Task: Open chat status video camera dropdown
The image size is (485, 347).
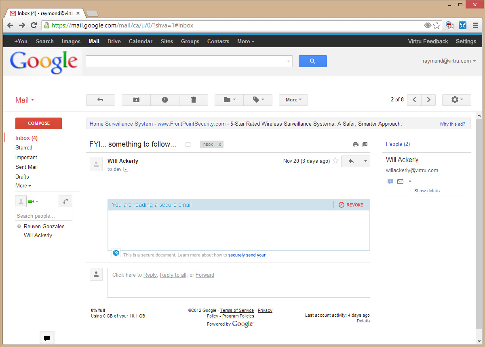Action: (x=33, y=201)
